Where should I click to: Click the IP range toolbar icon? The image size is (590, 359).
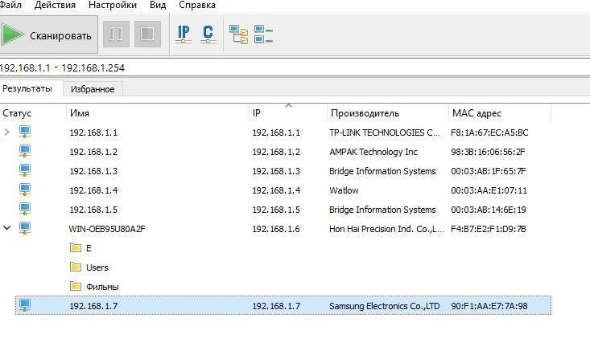pos(184,35)
